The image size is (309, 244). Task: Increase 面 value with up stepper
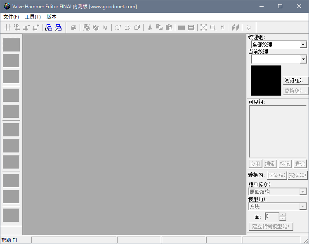point(283,214)
